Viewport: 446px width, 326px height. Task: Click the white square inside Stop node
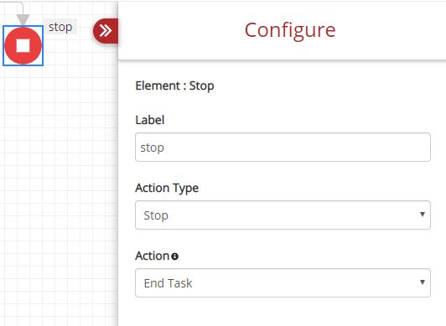point(23,45)
